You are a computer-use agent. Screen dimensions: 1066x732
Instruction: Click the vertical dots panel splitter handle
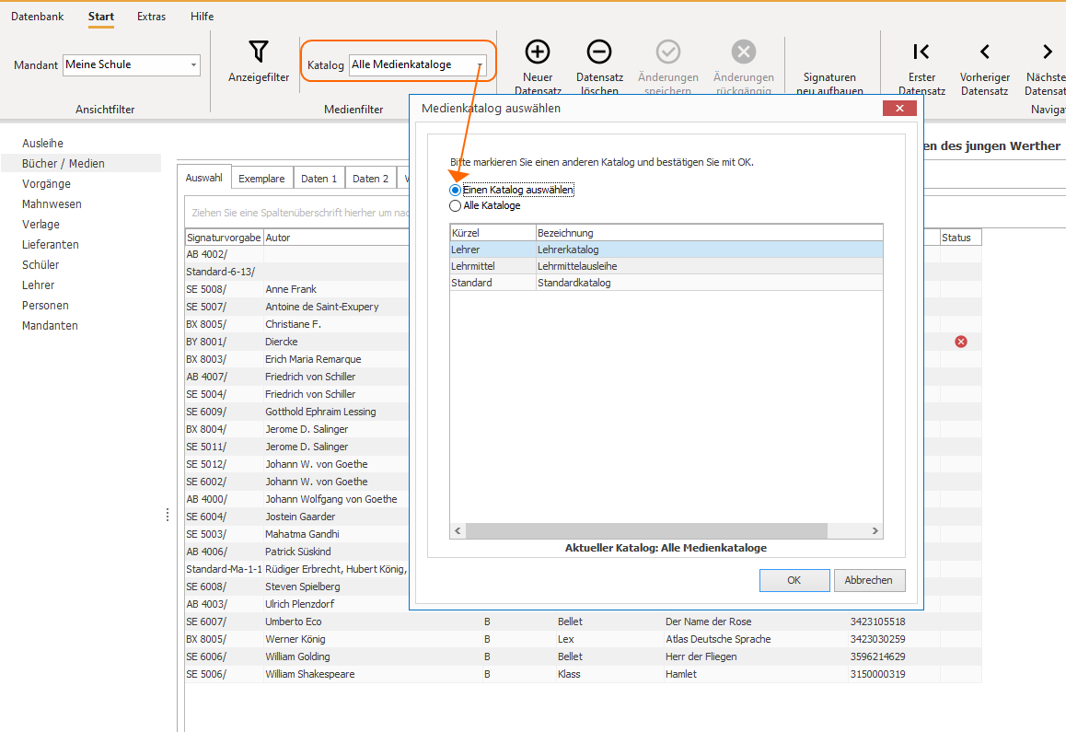[x=168, y=515]
